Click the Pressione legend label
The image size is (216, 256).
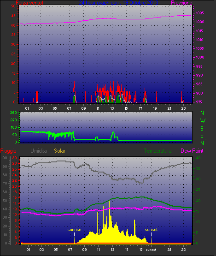click(181, 3)
